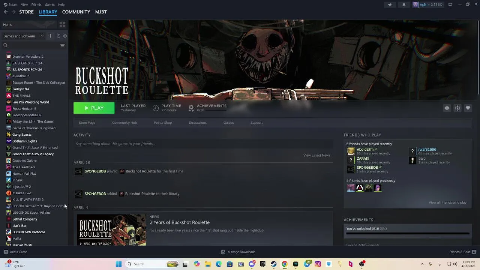
Task: Select Liar's Bar in the library list
Action: click(19, 226)
